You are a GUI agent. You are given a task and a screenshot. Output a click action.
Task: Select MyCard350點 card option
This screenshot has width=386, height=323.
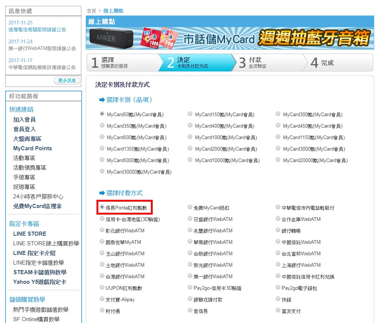(102, 125)
